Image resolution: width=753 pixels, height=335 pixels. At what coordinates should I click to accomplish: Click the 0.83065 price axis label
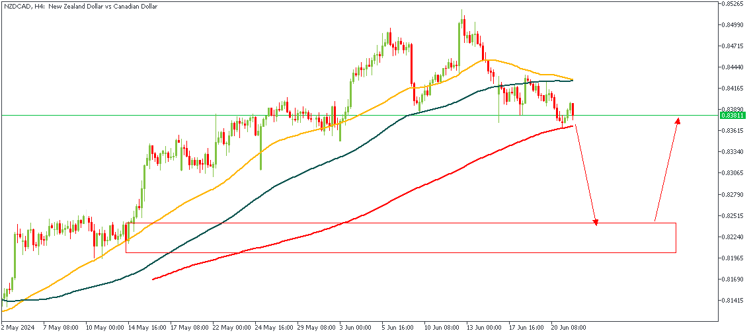(x=734, y=172)
